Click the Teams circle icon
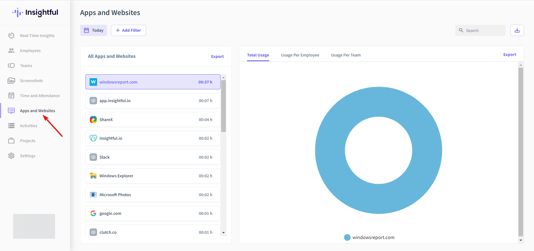This screenshot has height=251, width=534. (x=11, y=66)
